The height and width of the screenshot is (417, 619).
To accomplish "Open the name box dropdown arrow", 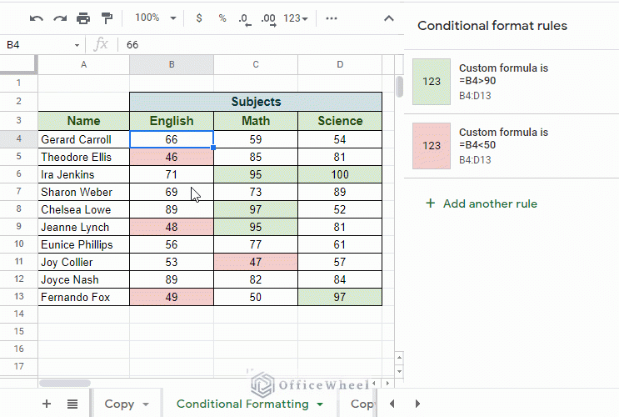I will click(x=77, y=45).
